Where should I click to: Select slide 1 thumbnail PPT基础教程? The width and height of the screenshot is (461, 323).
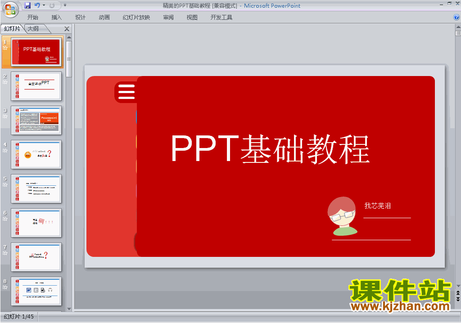pyautogui.click(x=36, y=52)
